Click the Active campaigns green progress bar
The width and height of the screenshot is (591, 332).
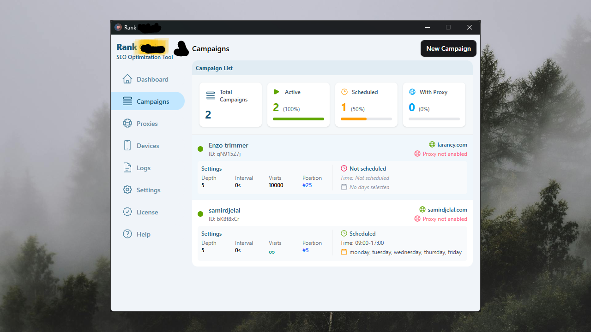298,119
